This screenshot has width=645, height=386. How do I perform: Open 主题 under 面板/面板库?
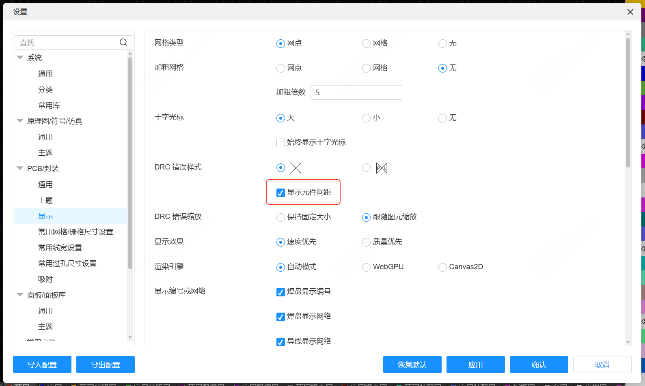(x=45, y=327)
